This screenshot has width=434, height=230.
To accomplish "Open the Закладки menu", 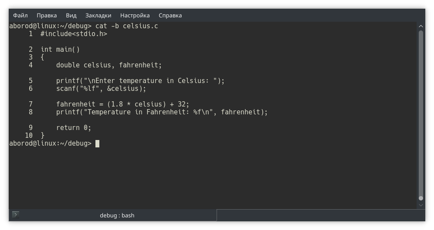I will [x=98, y=15].
